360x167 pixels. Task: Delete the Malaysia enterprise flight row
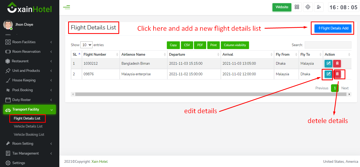337,74
